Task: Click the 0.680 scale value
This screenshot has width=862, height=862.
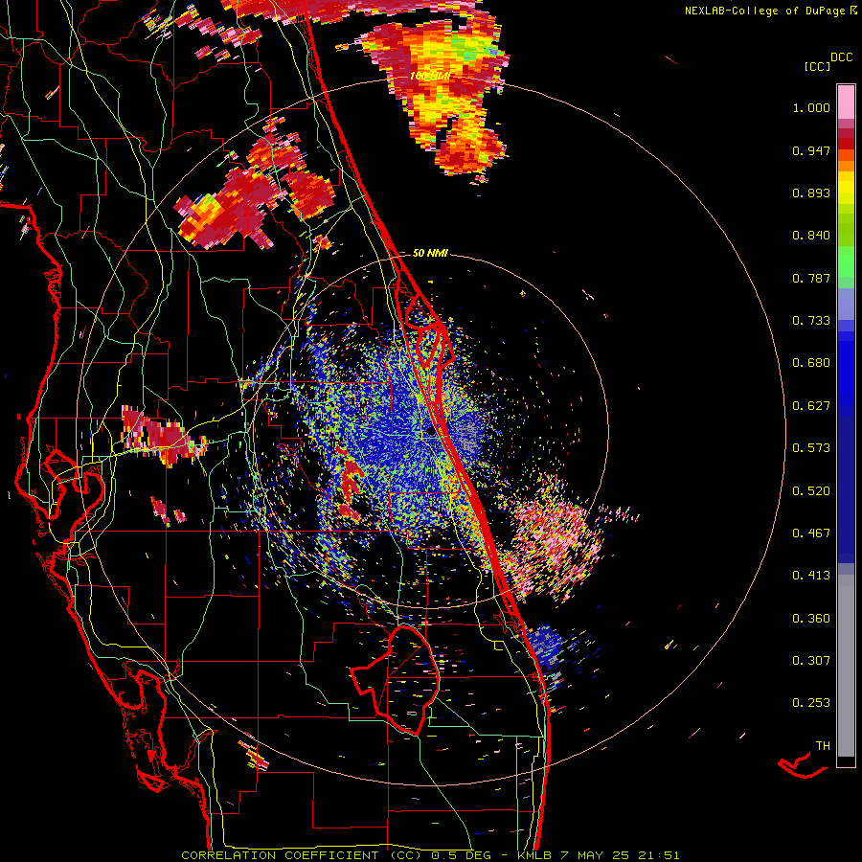Action: (811, 363)
